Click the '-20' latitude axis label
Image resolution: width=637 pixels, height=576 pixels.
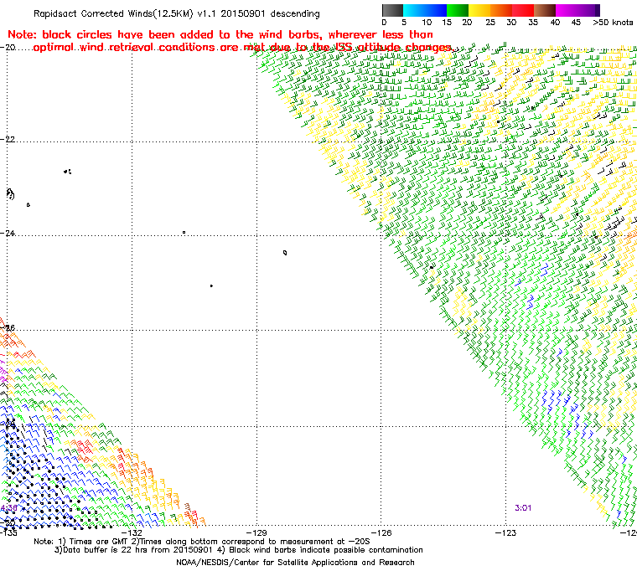pos(8,47)
